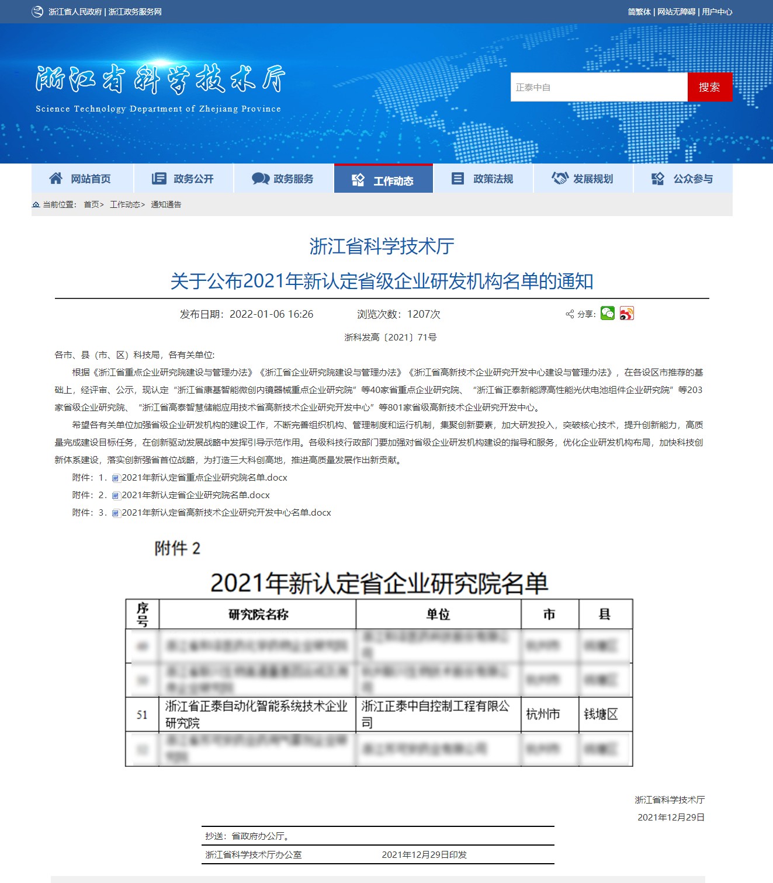The height and width of the screenshot is (883, 773).
Task: Click the icon beside 公众参与
Action: pos(658,178)
